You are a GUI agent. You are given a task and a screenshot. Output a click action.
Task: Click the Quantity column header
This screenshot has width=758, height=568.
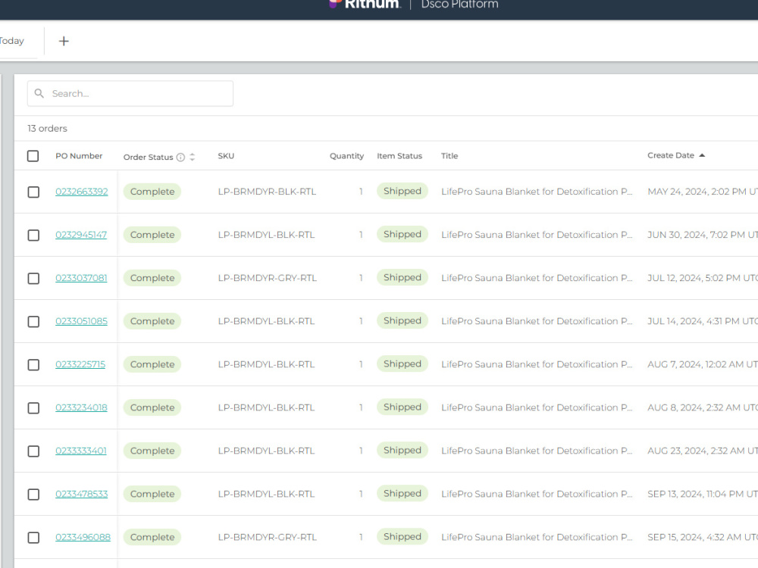[346, 156]
